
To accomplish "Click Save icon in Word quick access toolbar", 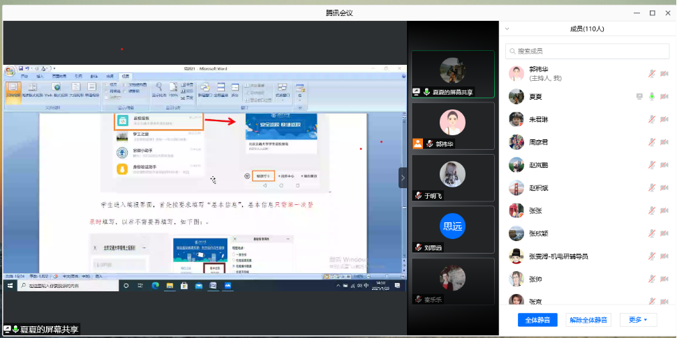I will [21, 68].
